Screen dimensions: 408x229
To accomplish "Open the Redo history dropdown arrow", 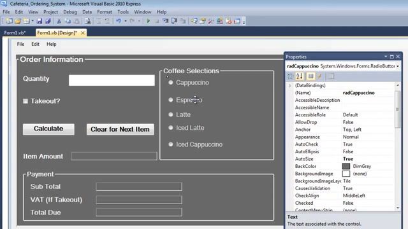I will pos(139,21).
